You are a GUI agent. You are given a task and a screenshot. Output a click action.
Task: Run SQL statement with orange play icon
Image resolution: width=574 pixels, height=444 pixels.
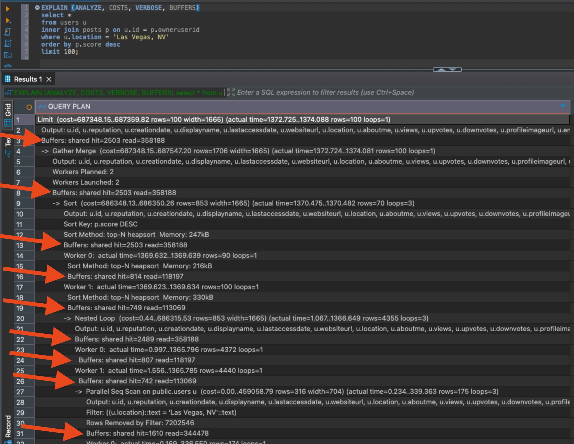(x=8, y=9)
